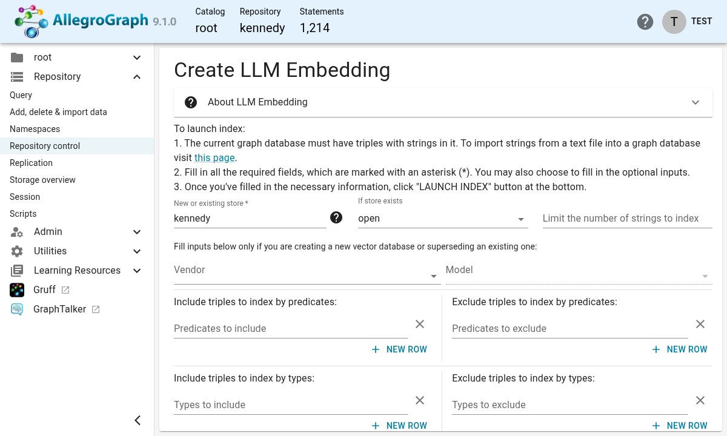Open the TEST user avatar menu
This screenshot has height=436, width=727.
pyautogui.click(x=674, y=21)
